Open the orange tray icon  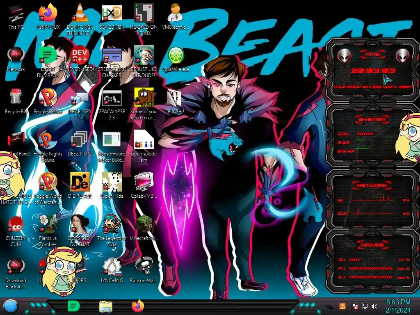coord(342,306)
